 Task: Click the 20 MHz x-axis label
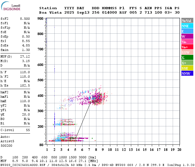179,150
